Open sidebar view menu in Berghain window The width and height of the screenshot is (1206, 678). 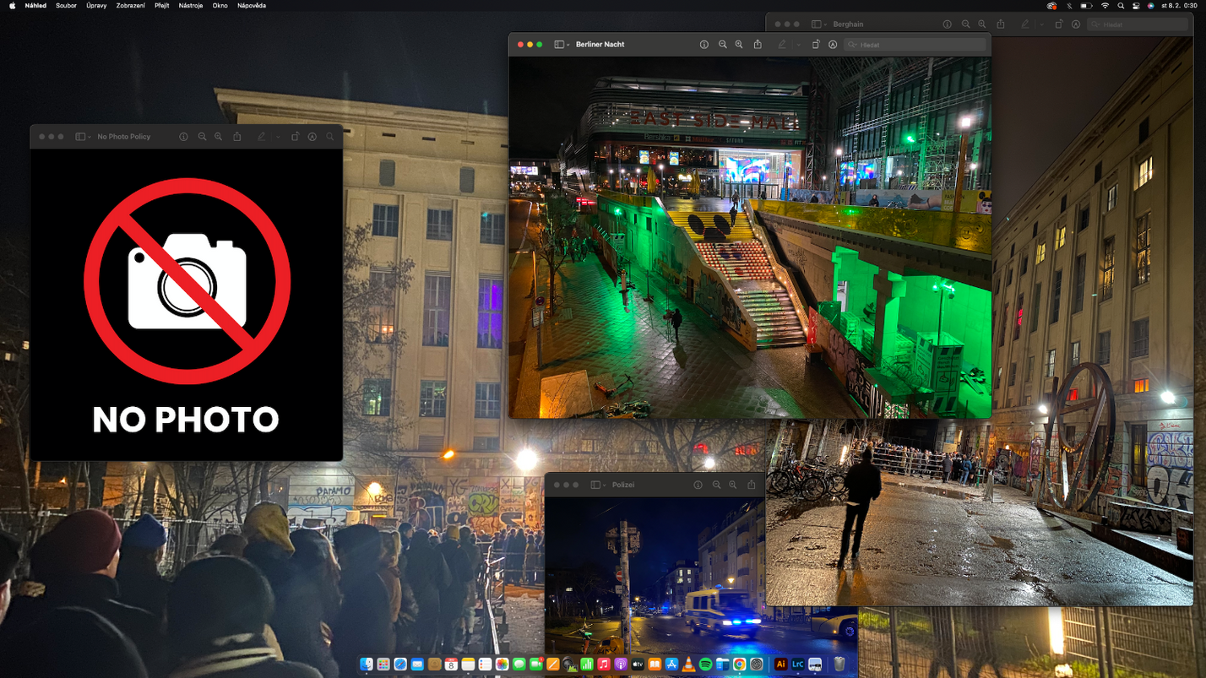click(819, 24)
